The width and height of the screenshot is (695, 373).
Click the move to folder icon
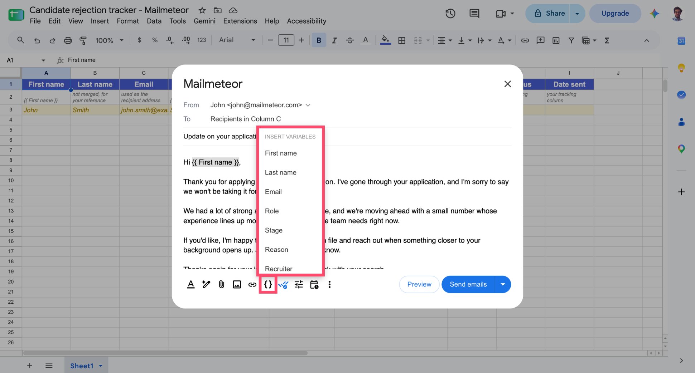coord(217,10)
